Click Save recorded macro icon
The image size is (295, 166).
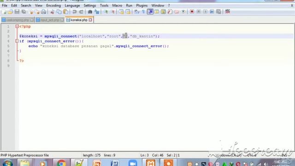tap(218, 12)
